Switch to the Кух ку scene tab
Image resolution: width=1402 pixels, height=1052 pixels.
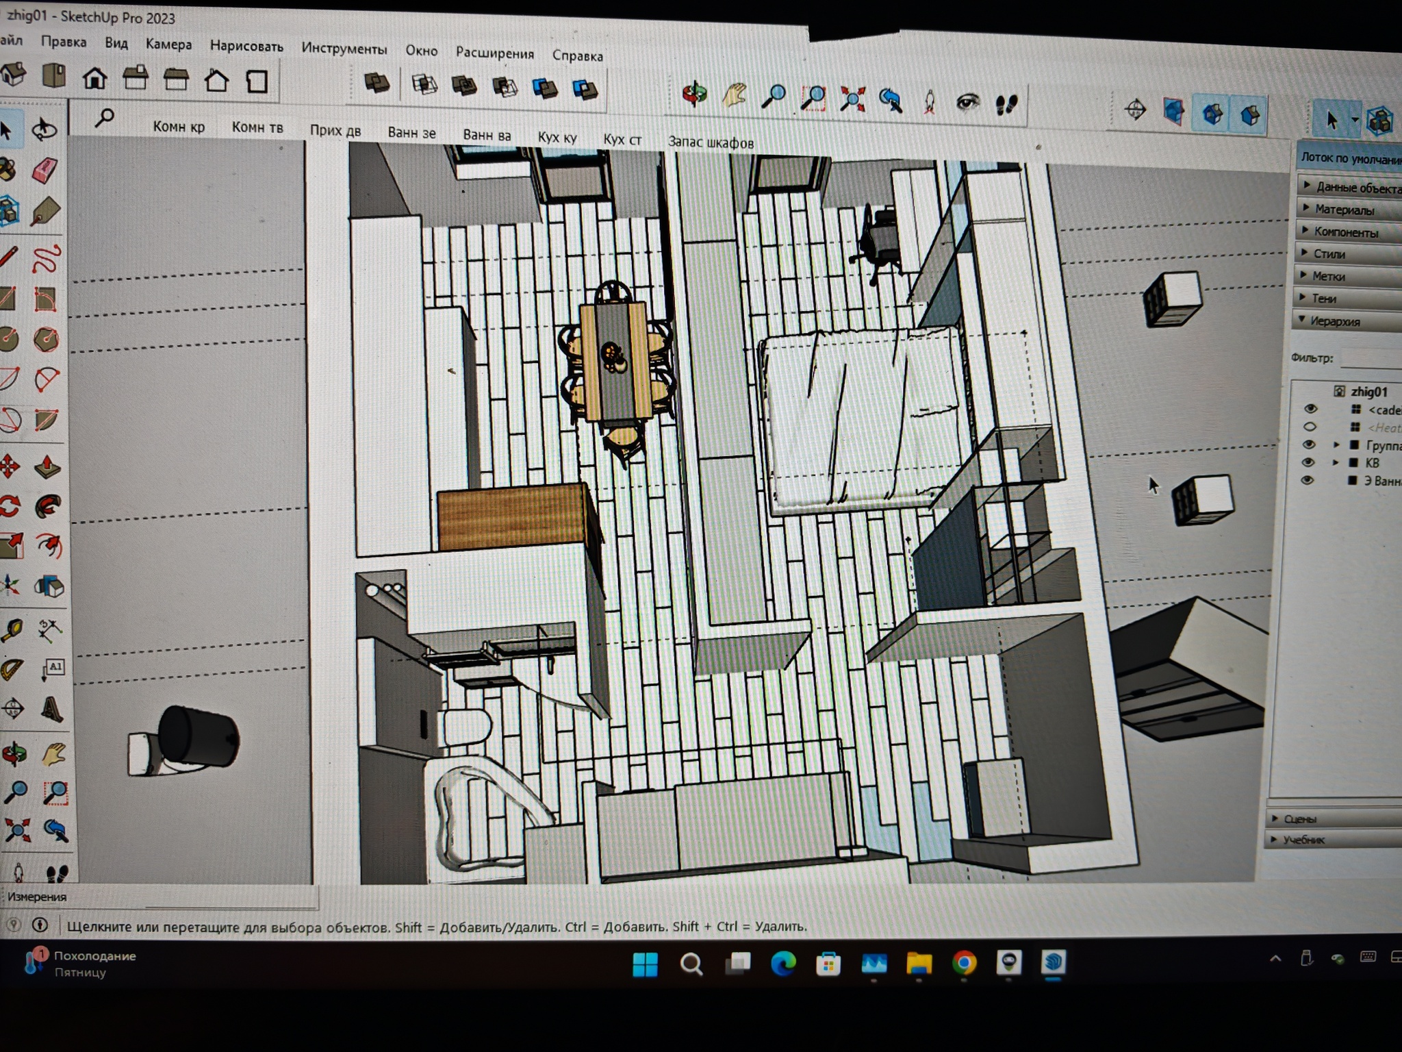point(557,137)
